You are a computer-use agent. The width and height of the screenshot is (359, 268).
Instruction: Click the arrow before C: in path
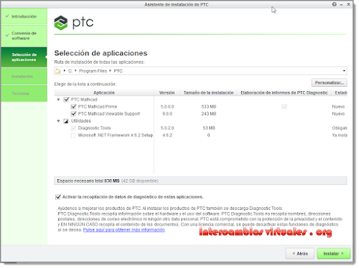pos(65,71)
